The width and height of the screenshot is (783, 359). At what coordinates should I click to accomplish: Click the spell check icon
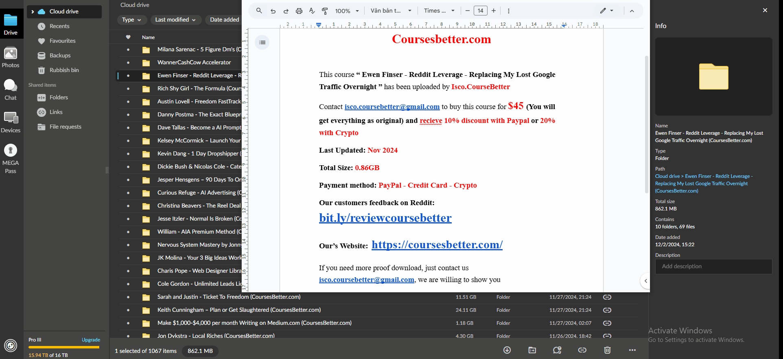(312, 11)
